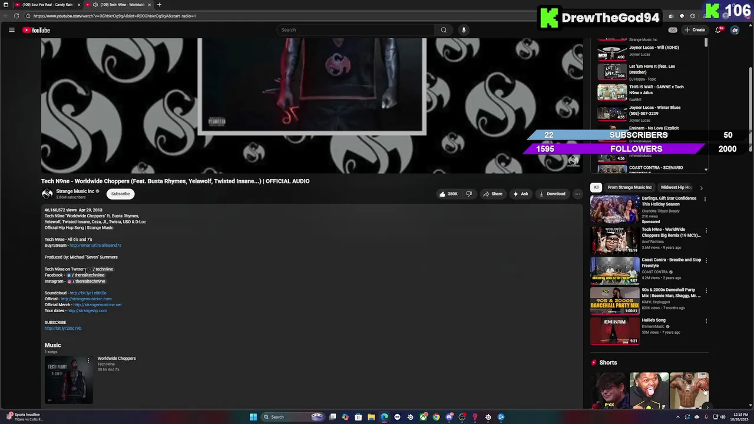Show hidden system tray icons
Viewport: 754px width, 424px height.
pos(677,417)
